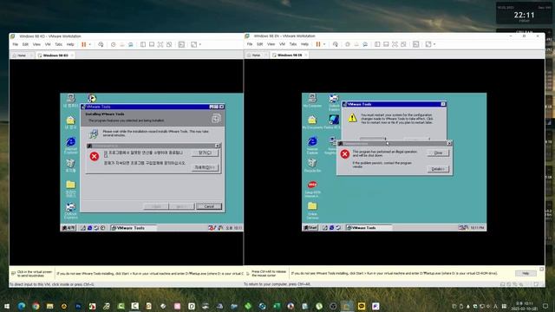This screenshot has height=312, width=555.
Task: Open host Windows Start menu
Action: click(7, 306)
